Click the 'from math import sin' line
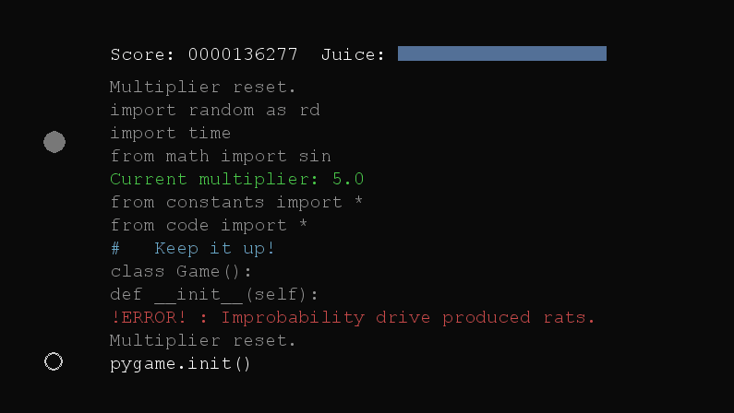Viewport: 734px width, 413px height. click(x=221, y=156)
